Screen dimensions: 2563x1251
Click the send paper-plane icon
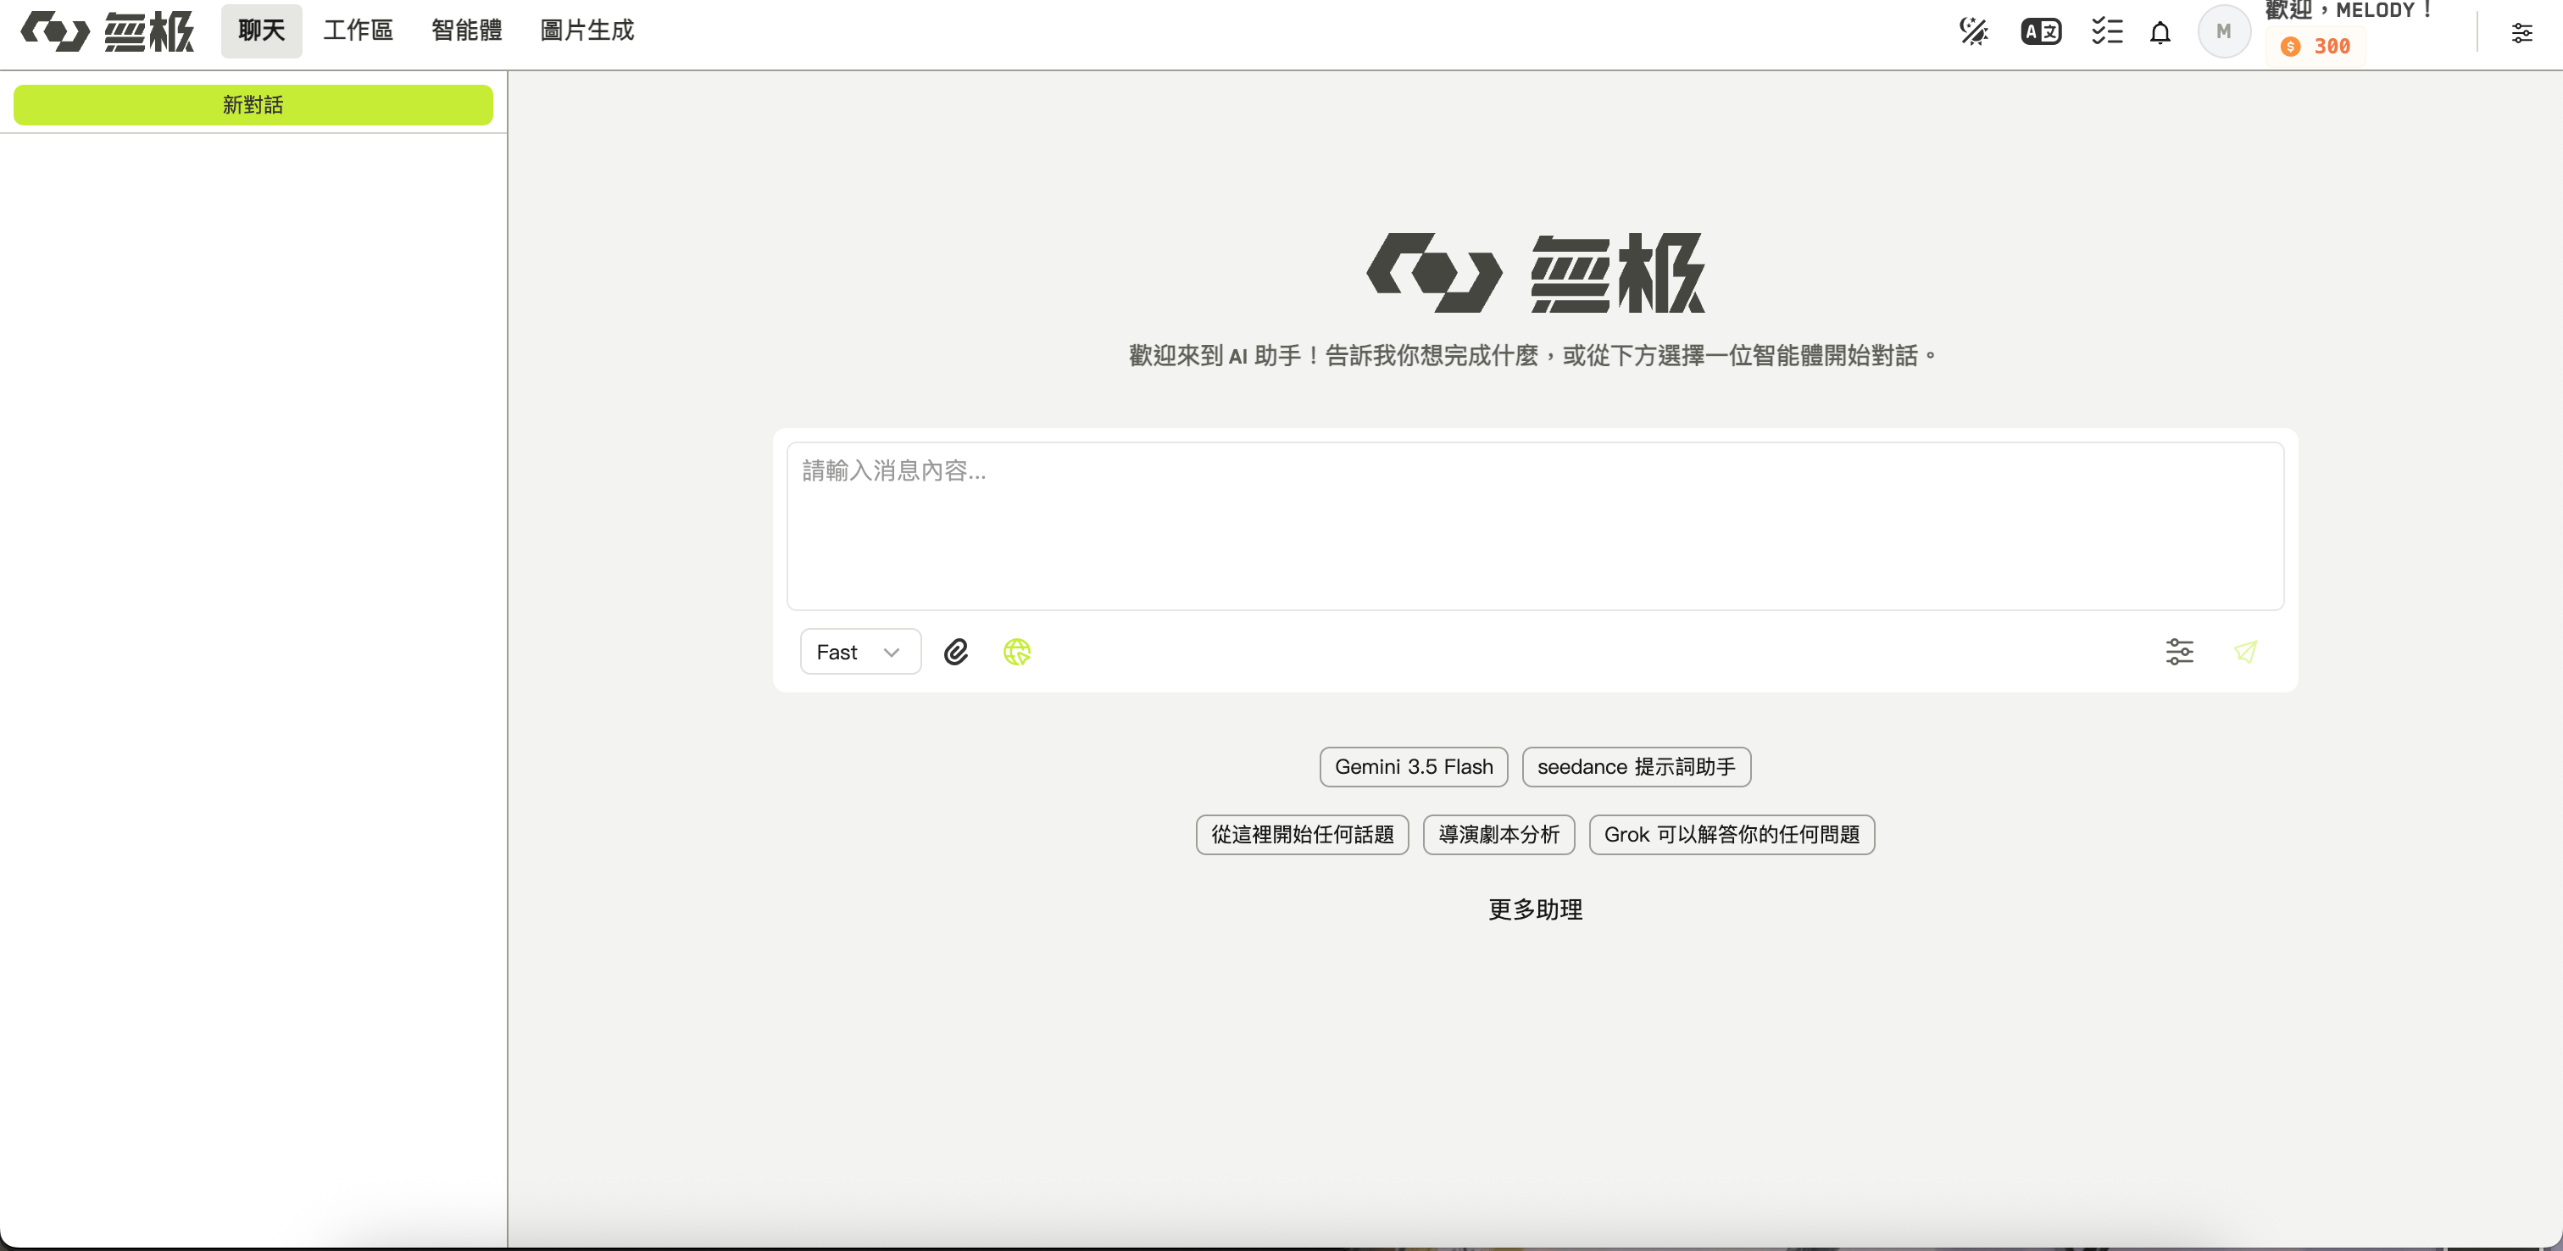(x=2246, y=652)
